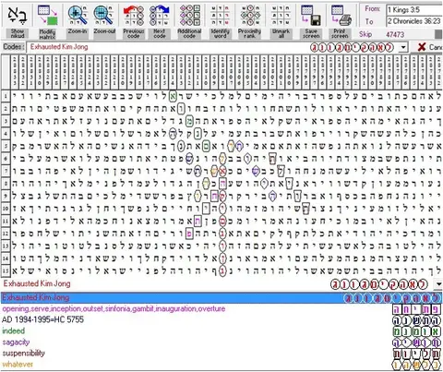Click the Unmark all icon
This screenshot has width=443, height=372.
[281, 16]
